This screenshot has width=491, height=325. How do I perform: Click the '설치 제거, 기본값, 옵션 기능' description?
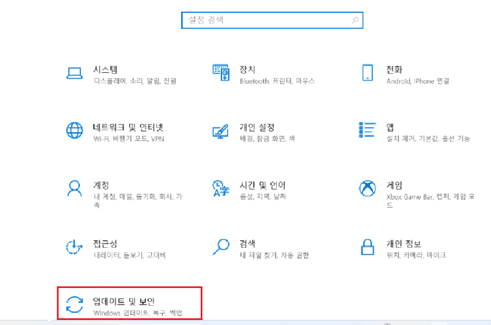tap(428, 139)
